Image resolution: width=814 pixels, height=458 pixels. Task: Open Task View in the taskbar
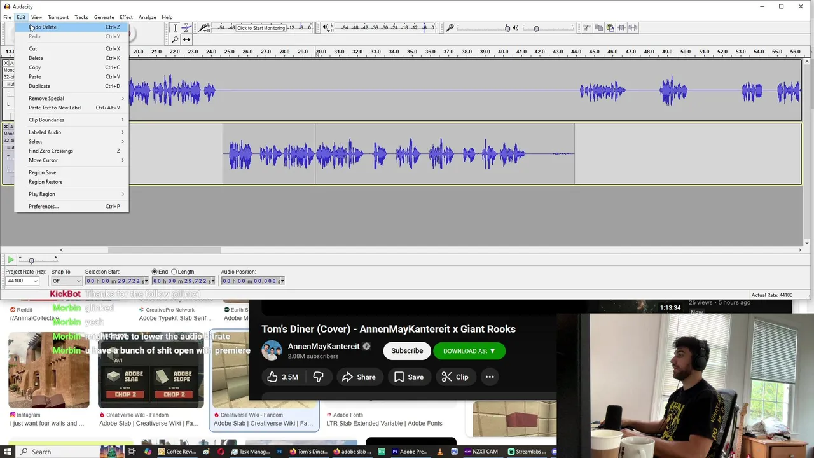pos(132,452)
